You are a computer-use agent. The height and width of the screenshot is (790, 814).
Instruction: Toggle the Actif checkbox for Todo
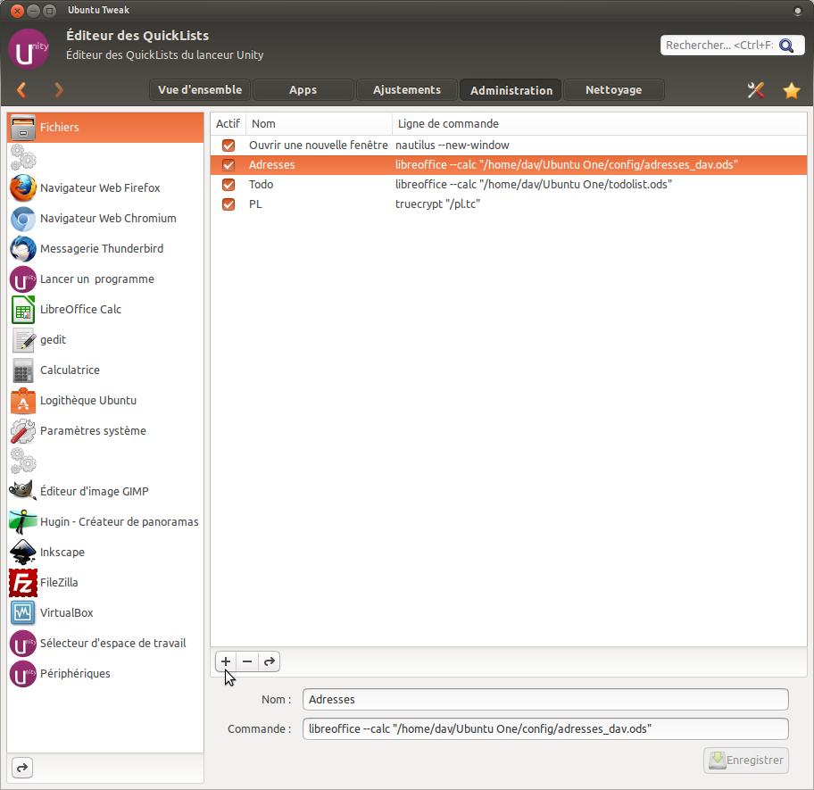[x=228, y=185]
